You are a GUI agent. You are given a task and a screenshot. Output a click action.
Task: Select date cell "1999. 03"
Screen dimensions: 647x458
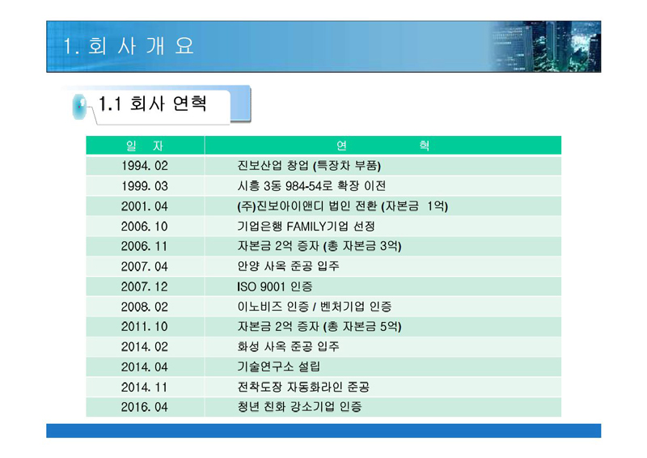click(x=145, y=186)
